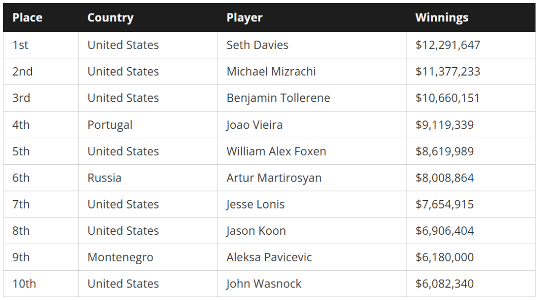Select the Russia country cell

147,178
